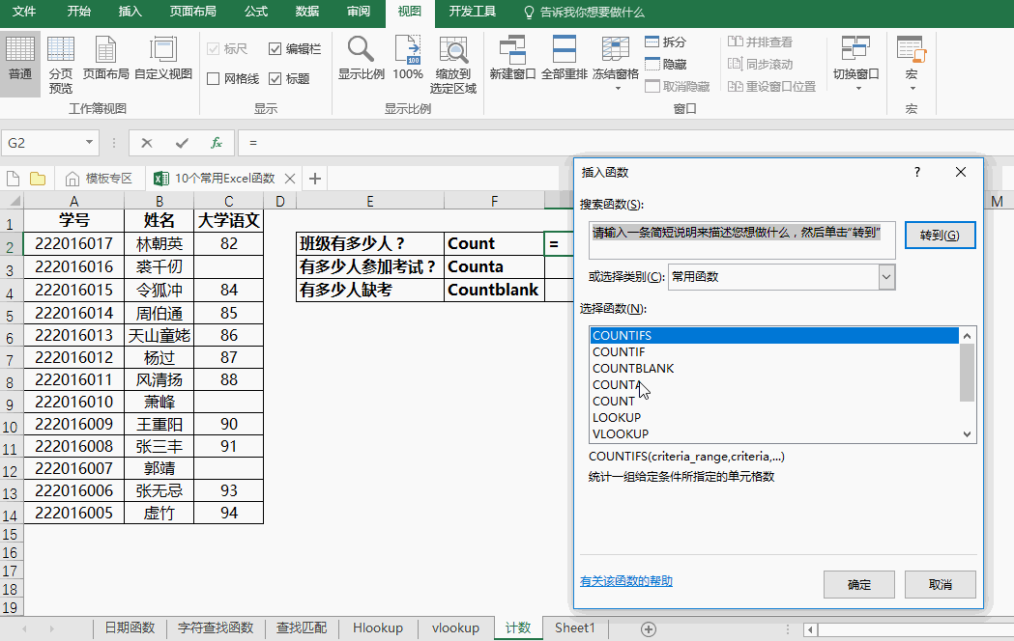
Task: Click the Insert Function fx icon
Action: click(x=217, y=143)
